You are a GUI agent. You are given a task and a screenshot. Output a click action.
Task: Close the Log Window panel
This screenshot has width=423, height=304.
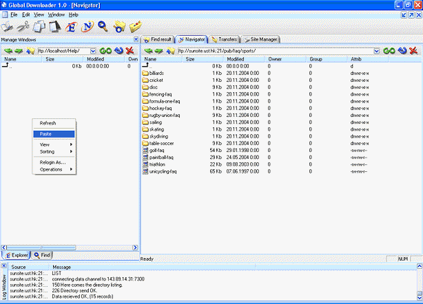click(x=3, y=266)
